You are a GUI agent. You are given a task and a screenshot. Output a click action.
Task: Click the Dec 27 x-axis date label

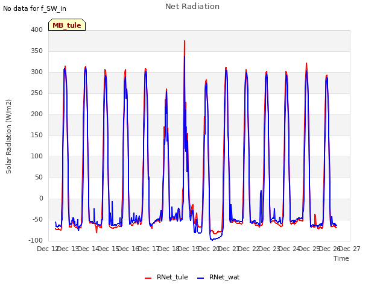(x=350, y=249)
